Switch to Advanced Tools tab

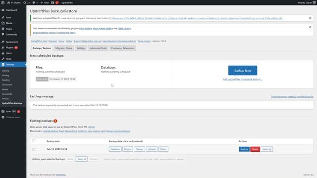pyautogui.click(x=98, y=48)
